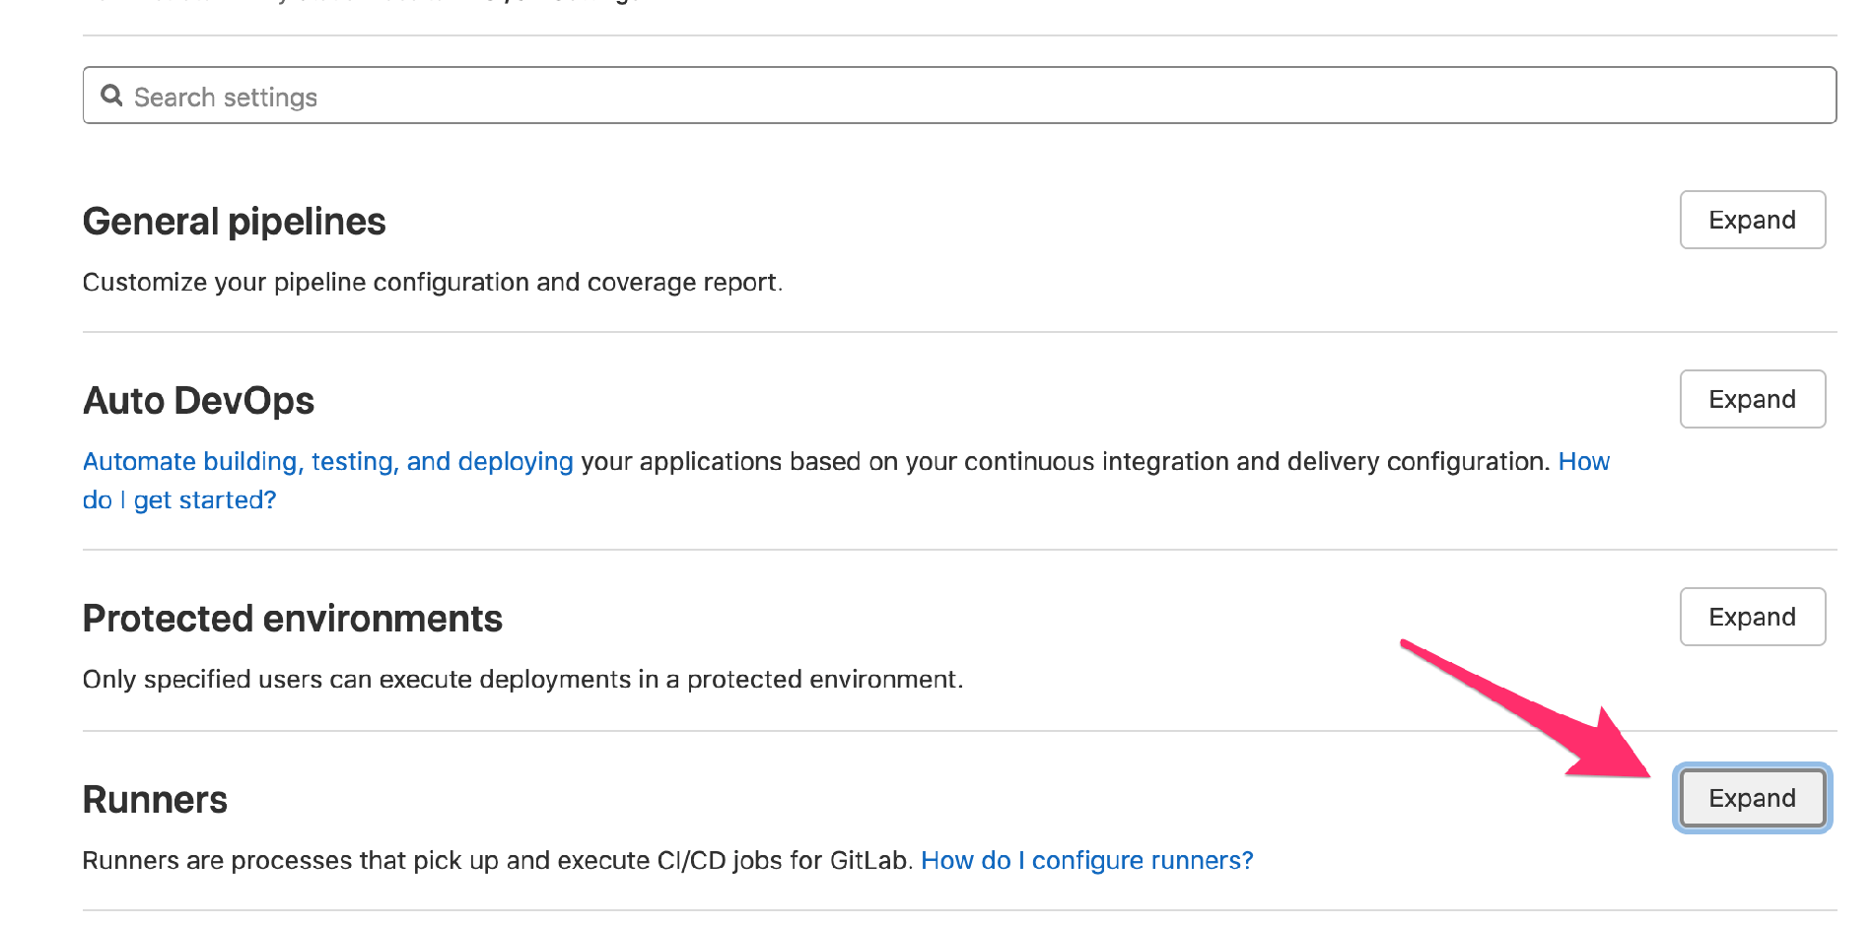The image size is (1872, 926).
Task: Expand the Auto DevOps section
Action: point(1752,399)
